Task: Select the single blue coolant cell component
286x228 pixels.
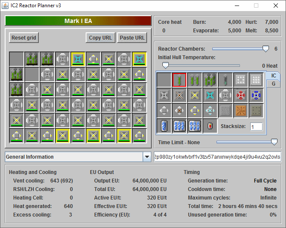Action: 164,126
